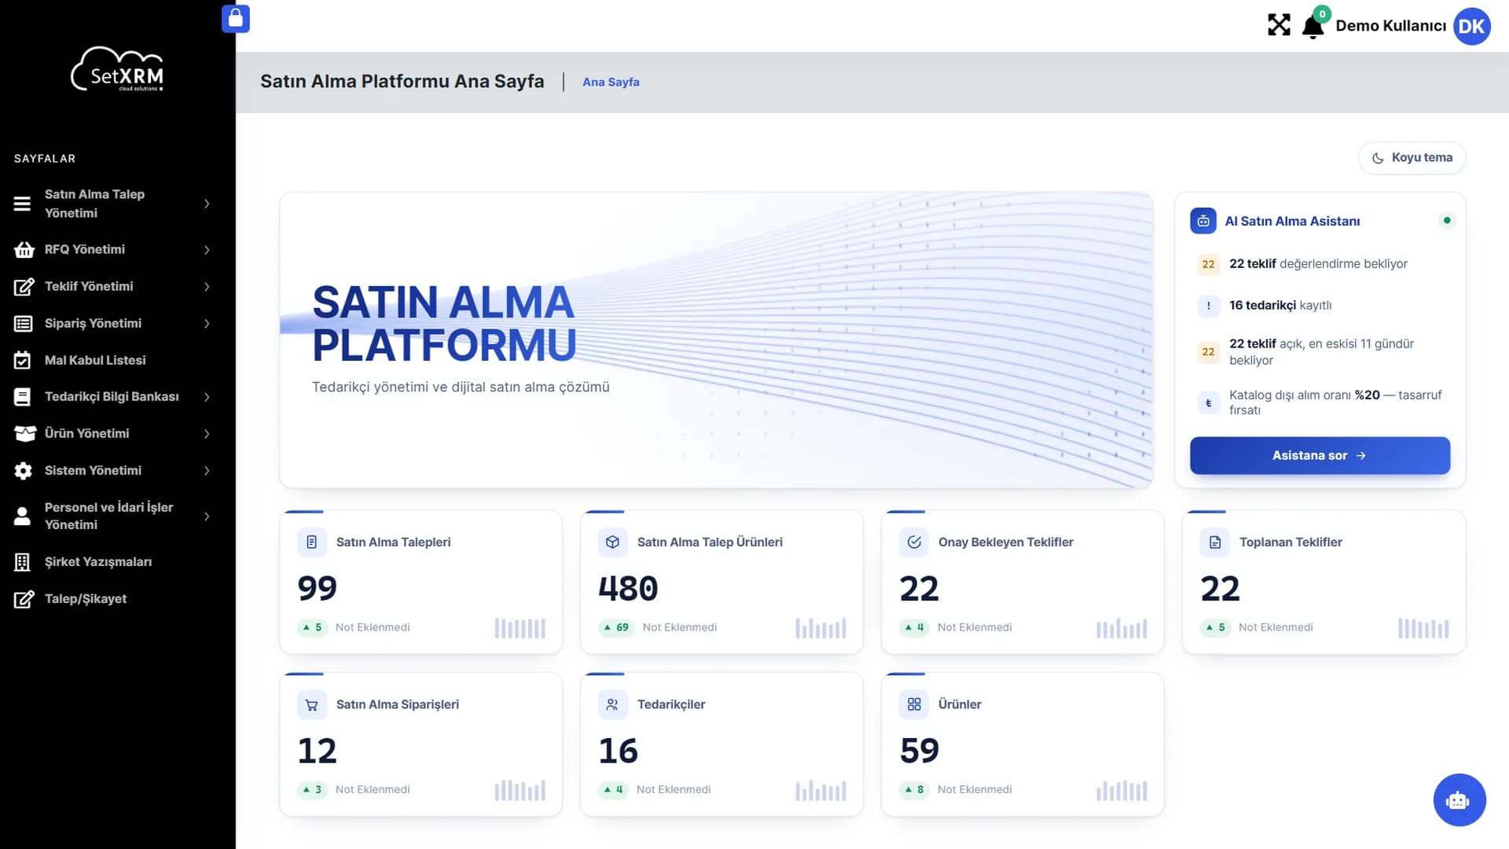The image size is (1509, 849).
Task: Open the Tedarikçiler 16 card
Action: [x=721, y=744]
